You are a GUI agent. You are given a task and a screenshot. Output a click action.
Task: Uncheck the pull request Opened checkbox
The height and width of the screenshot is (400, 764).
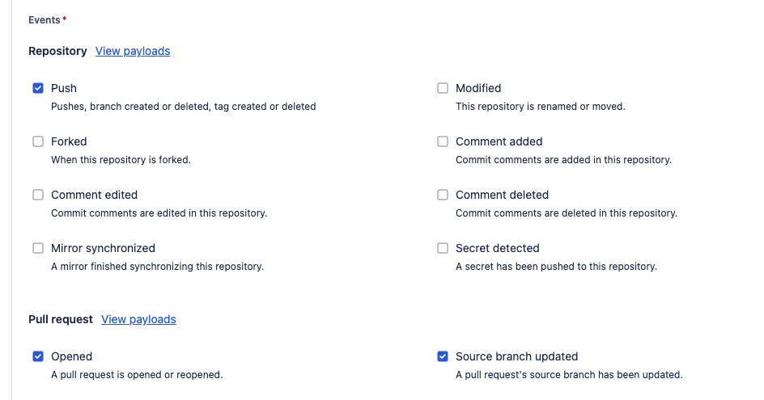click(x=38, y=356)
